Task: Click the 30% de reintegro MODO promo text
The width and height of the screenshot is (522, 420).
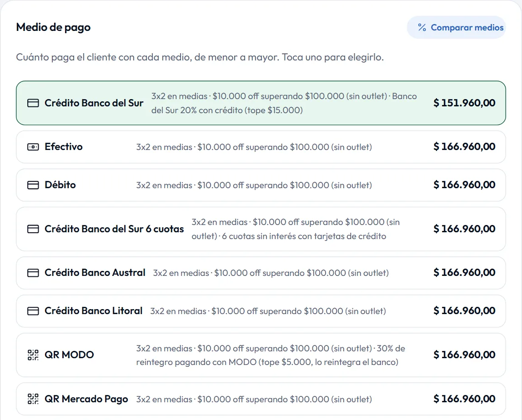Action: pyautogui.click(x=271, y=355)
